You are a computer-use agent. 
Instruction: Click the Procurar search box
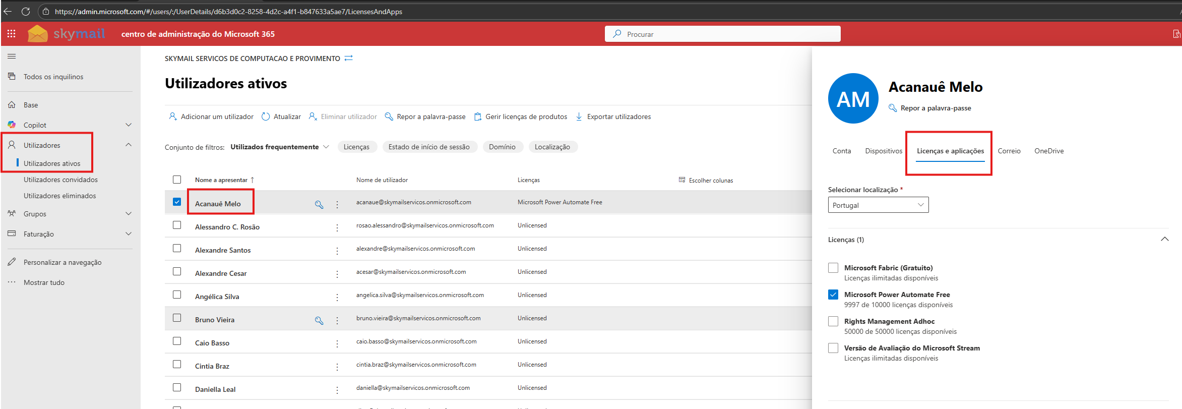tap(722, 34)
